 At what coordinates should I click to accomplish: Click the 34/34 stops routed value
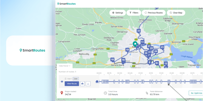[x=68, y=94]
